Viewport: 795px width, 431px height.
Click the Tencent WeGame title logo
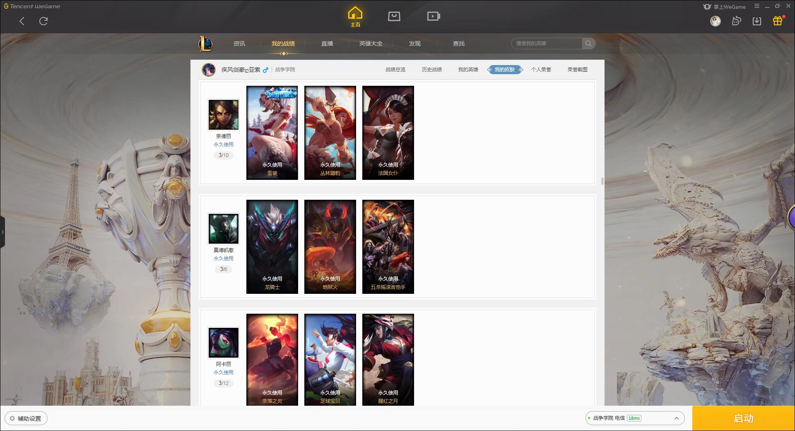(32, 6)
